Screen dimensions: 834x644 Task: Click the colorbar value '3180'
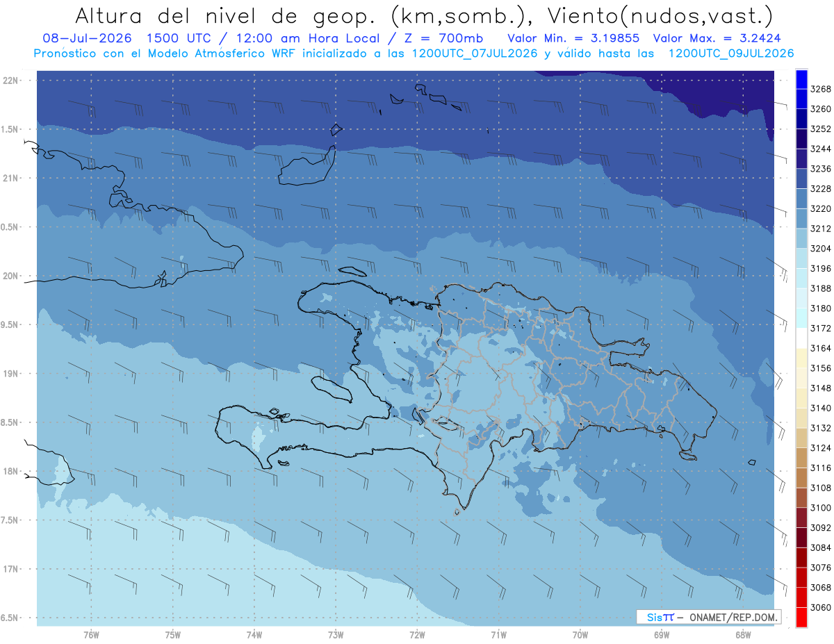821,308
